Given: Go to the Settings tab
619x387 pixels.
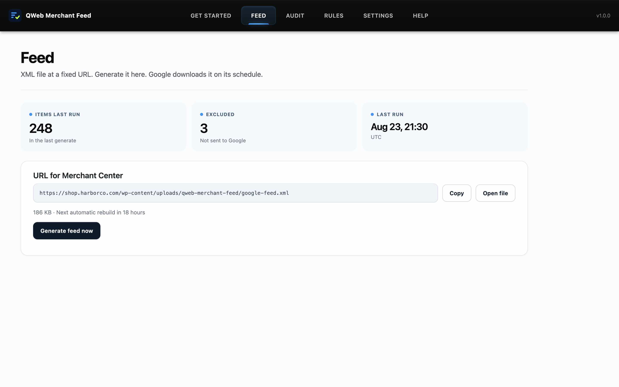Looking at the screenshot, I should (378, 15).
